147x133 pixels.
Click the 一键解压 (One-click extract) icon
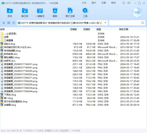(x=40, y=11)
